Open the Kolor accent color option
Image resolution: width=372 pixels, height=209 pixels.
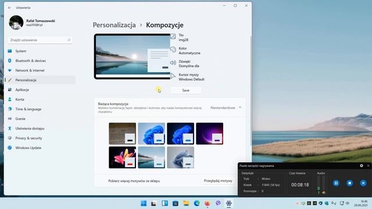click(x=185, y=51)
